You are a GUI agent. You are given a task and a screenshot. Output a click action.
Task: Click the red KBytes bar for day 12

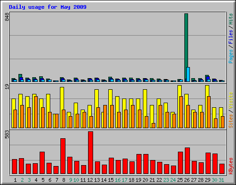pos(90,153)
